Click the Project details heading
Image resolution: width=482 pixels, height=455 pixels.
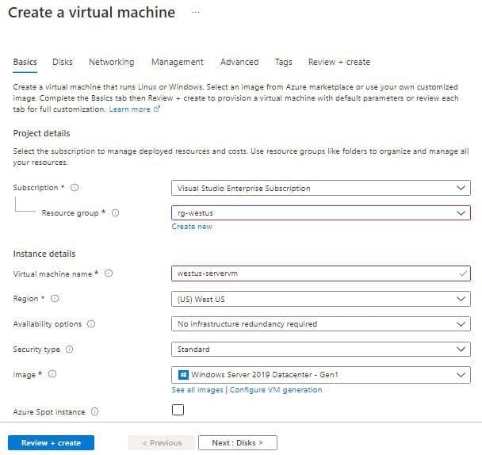[41, 133]
